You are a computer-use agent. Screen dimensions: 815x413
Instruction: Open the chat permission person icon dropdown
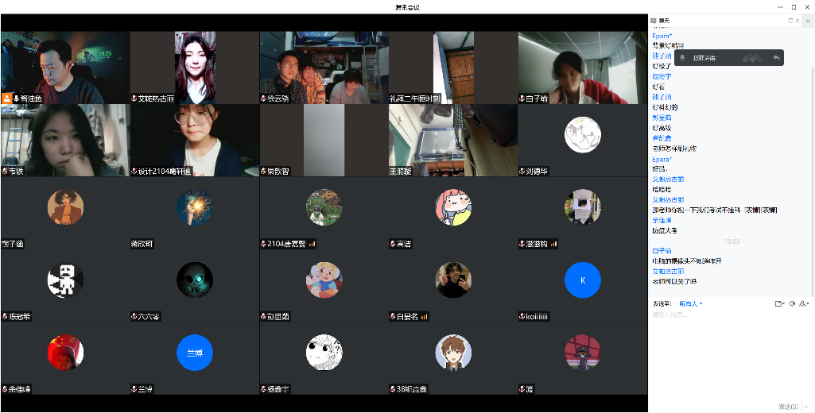(x=805, y=303)
